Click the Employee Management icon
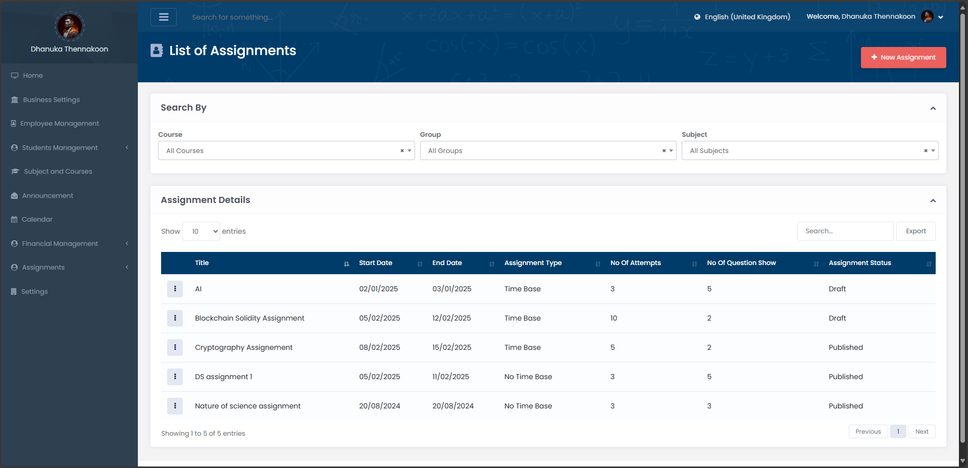Viewport: 968px width, 468px height. 14,124
